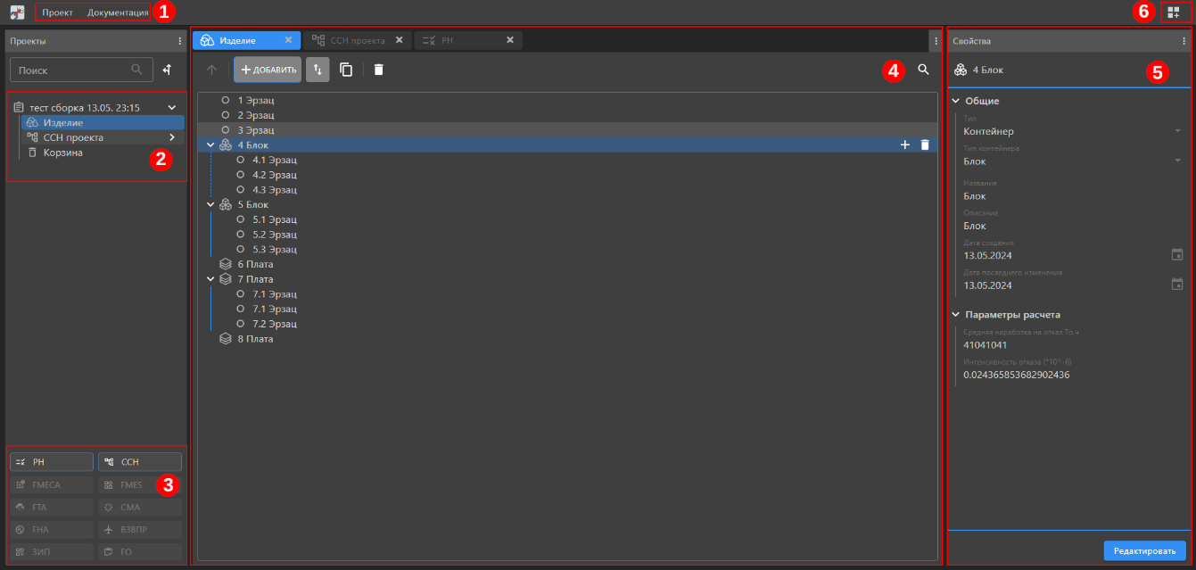Click the copy icon in the toolbar
1196x570 pixels.
(346, 70)
